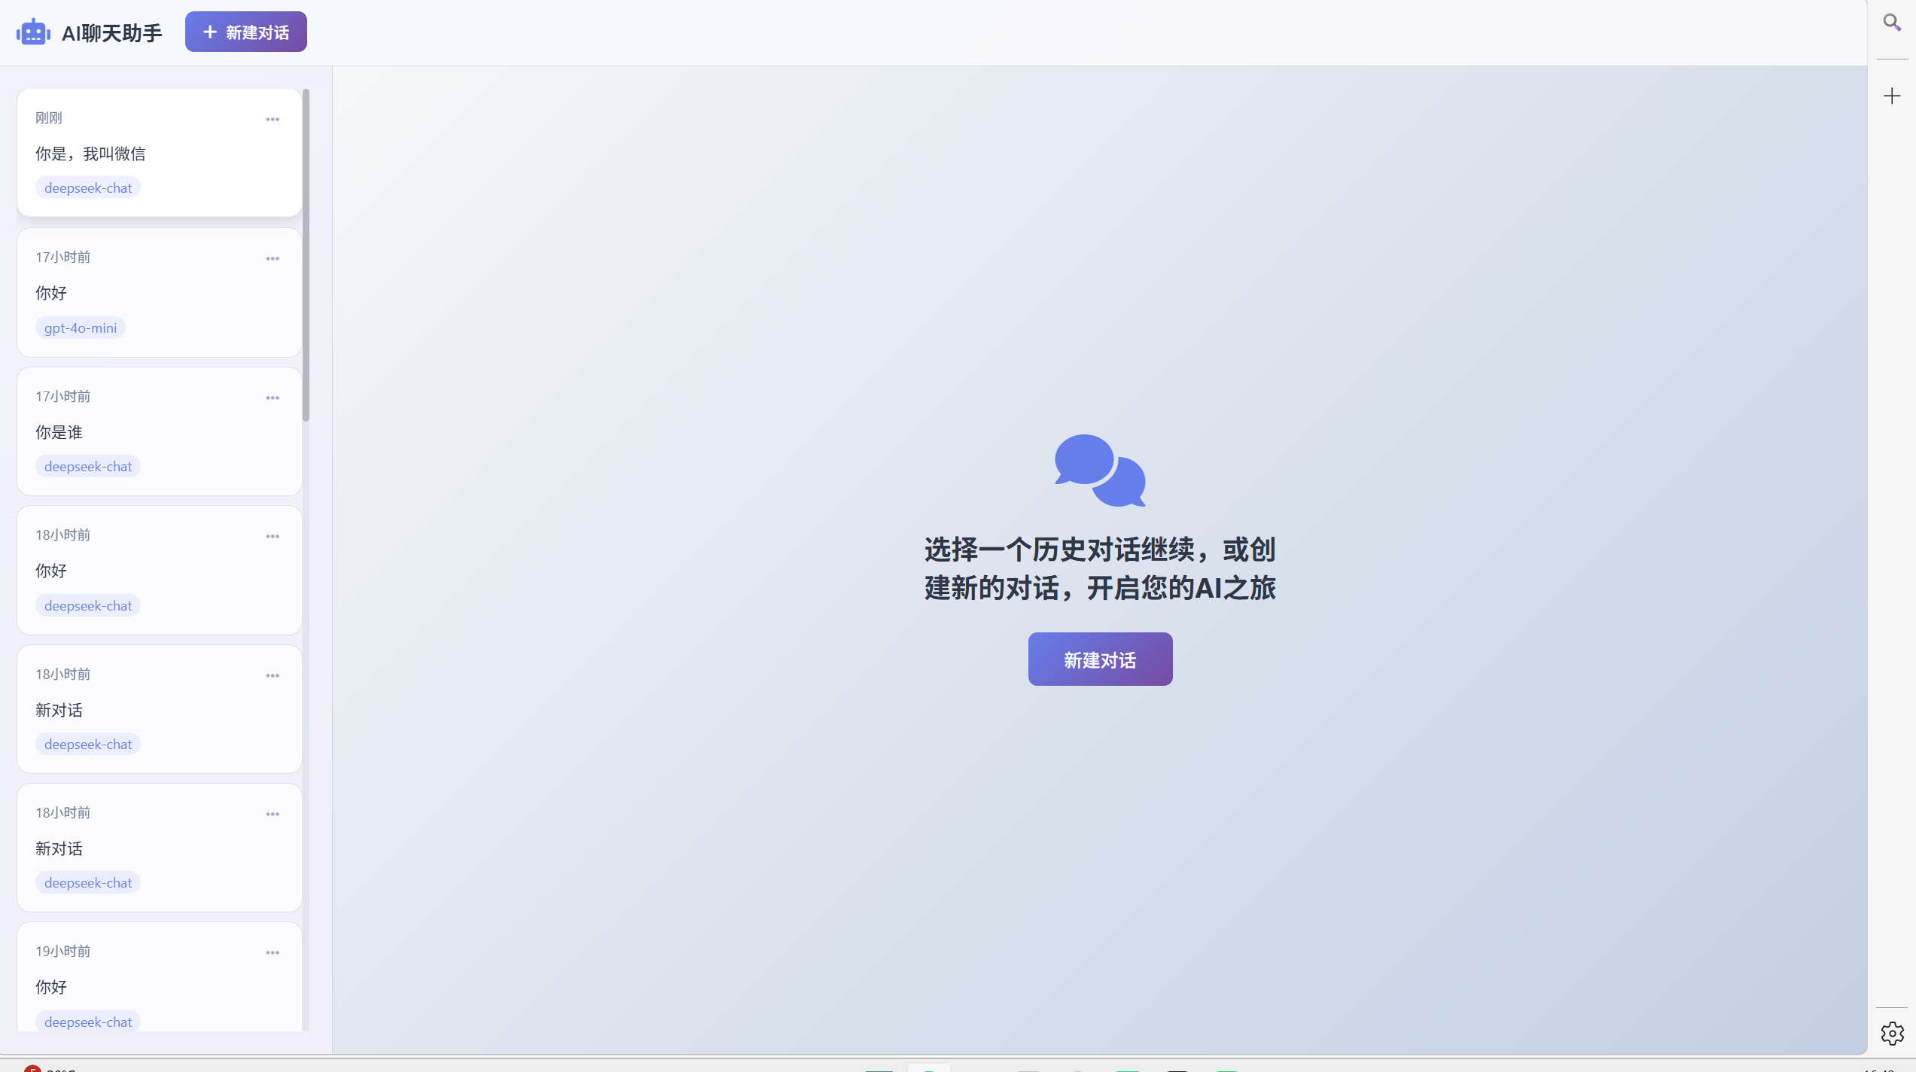Click the robot logo icon
The width and height of the screenshot is (1916, 1072).
[33, 32]
